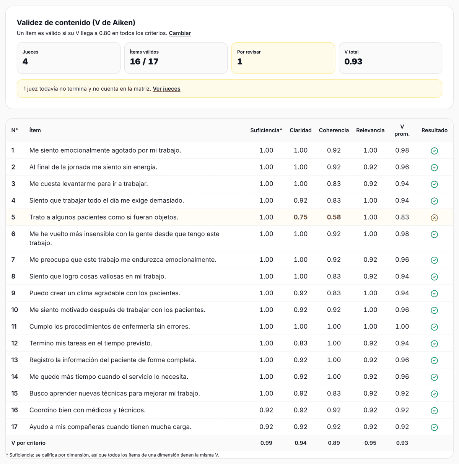Click the result check icon for item 10
The height and width of the screenshot is (464, 459).
click(x=434, y=310)
